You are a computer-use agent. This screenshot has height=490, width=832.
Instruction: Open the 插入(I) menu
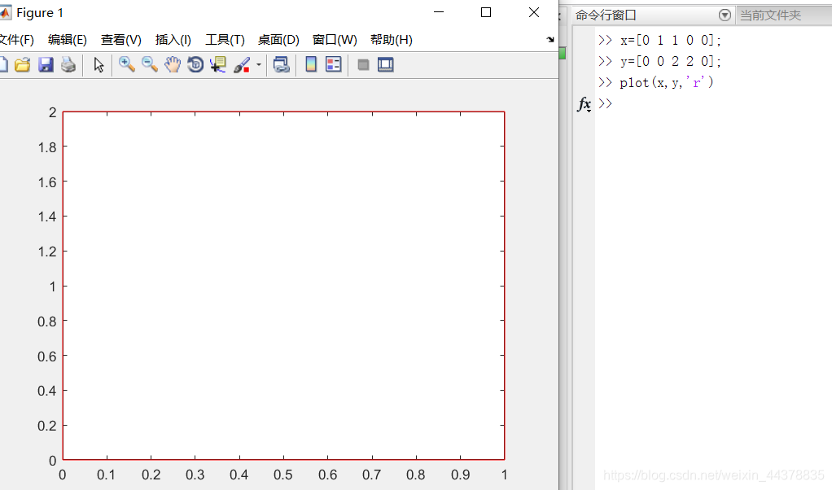tap(173, 40)
